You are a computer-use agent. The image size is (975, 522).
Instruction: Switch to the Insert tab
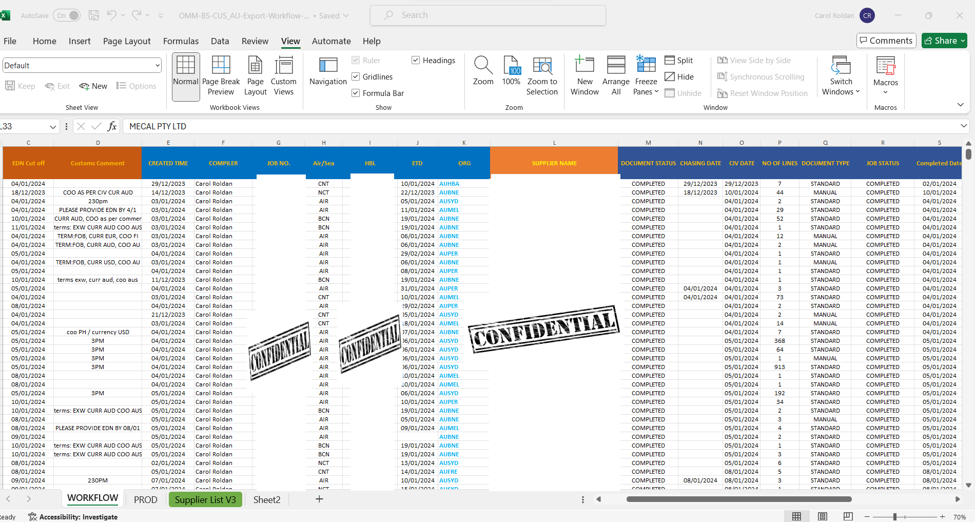pos(80,41)
